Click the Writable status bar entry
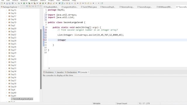The width and height of the screenshot is (187, 105). tap(97, 104)
